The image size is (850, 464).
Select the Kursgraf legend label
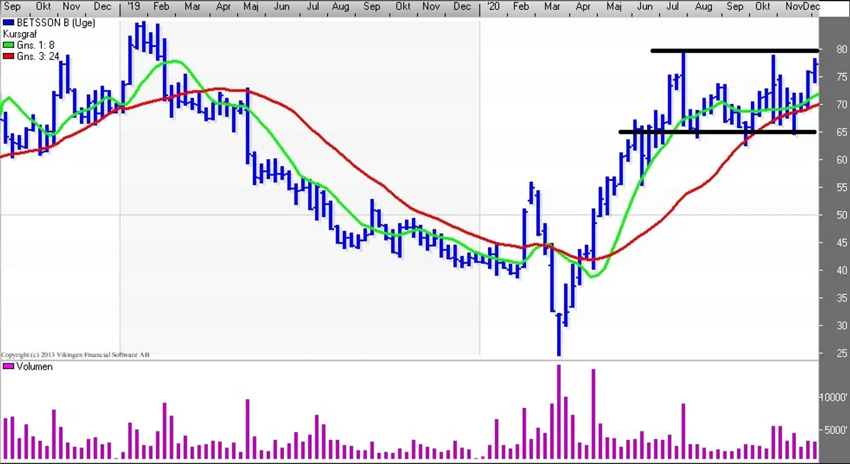coord(20,34)
